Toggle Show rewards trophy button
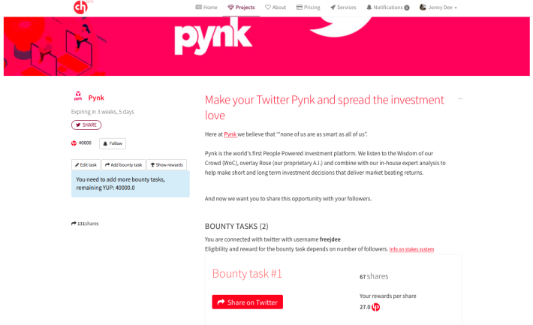Image resolution: width=533 pixels, height=325 pixels. 167,164
